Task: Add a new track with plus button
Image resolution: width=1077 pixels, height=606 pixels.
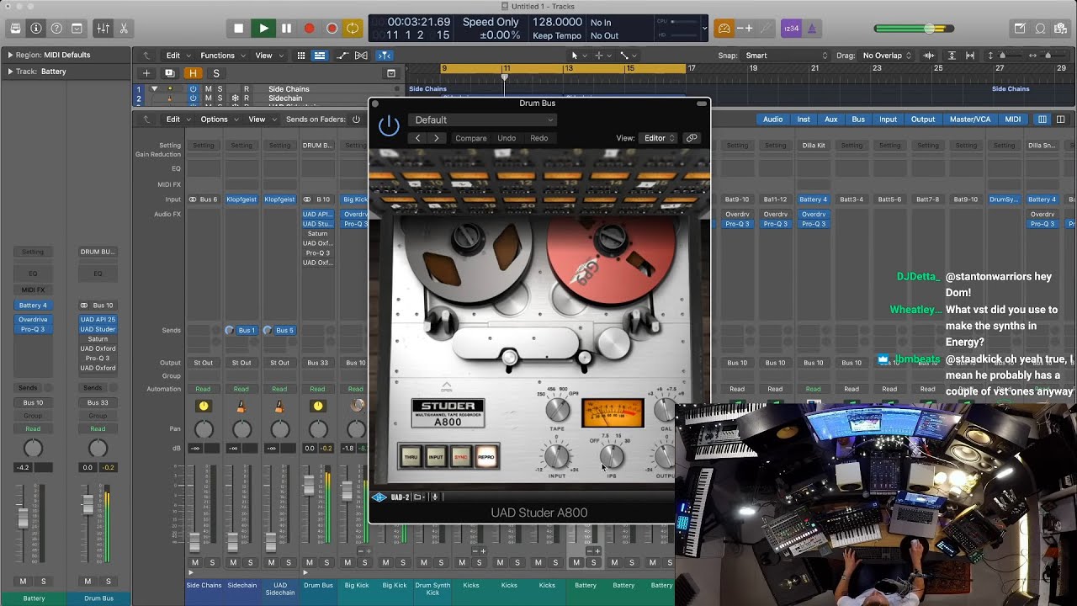Action: point(146,73)
